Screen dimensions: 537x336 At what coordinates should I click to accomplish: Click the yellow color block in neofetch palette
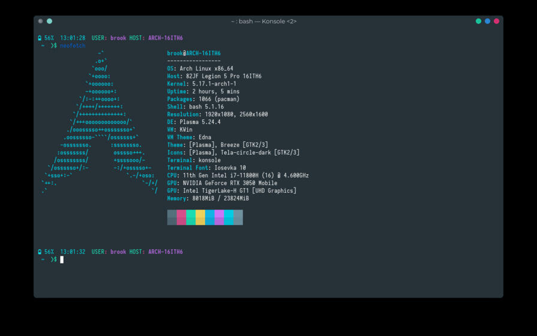[x=200, y=217]
